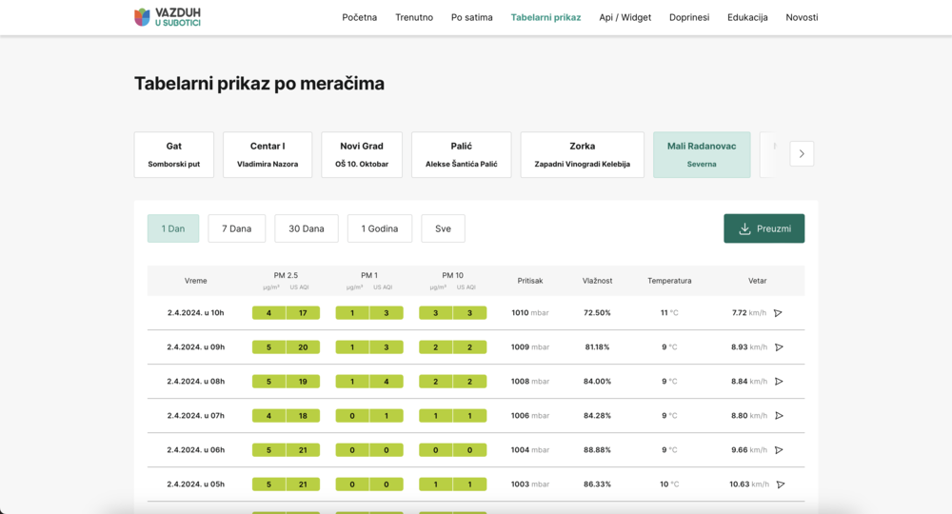Click wind direction arrow for 09h row

click(x=779, y=347)
